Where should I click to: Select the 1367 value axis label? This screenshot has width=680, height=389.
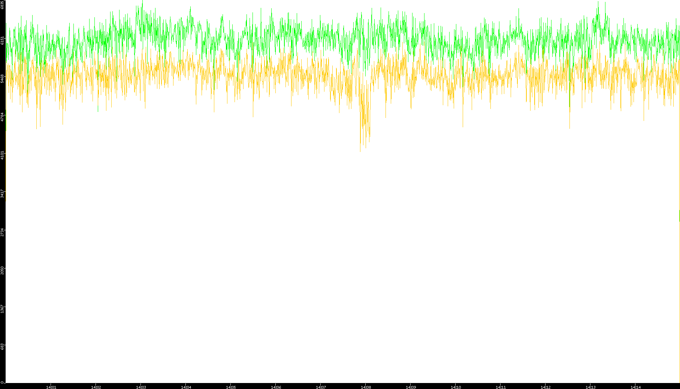pyautogui.click(x=3, y=309)
